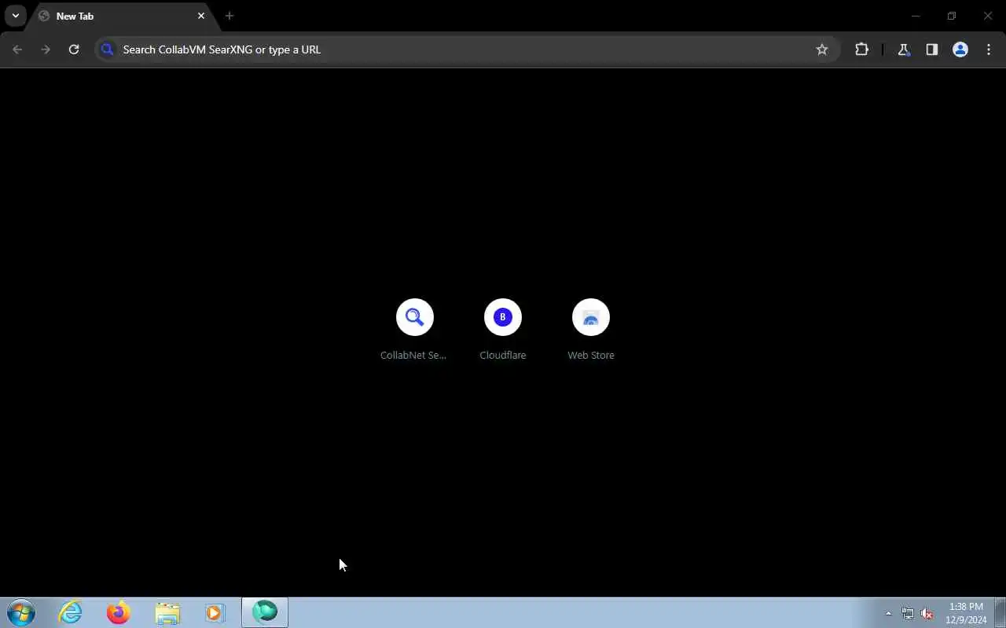Open the Chrome Labs flask icon
The width and height of the screenshot is (1006, 628).
coord(904,49)
